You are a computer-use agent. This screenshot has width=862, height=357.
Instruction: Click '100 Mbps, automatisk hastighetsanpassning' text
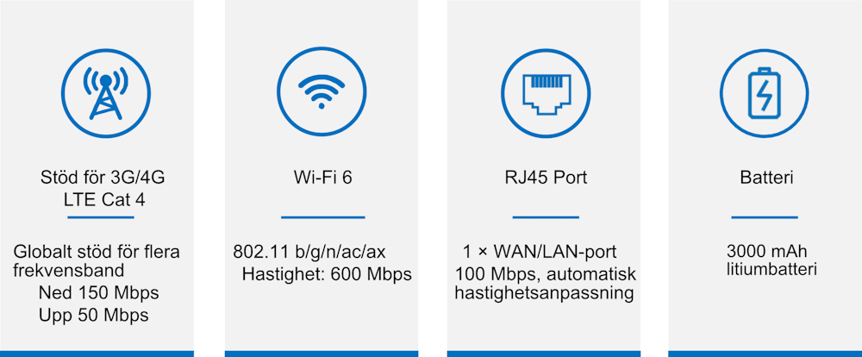click(545, 284)
